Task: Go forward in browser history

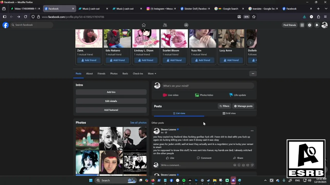Action: point(19,17)
